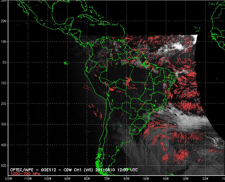Click the 20N latitude label
The width and height of the screenshot is (225, 182).
4,21
